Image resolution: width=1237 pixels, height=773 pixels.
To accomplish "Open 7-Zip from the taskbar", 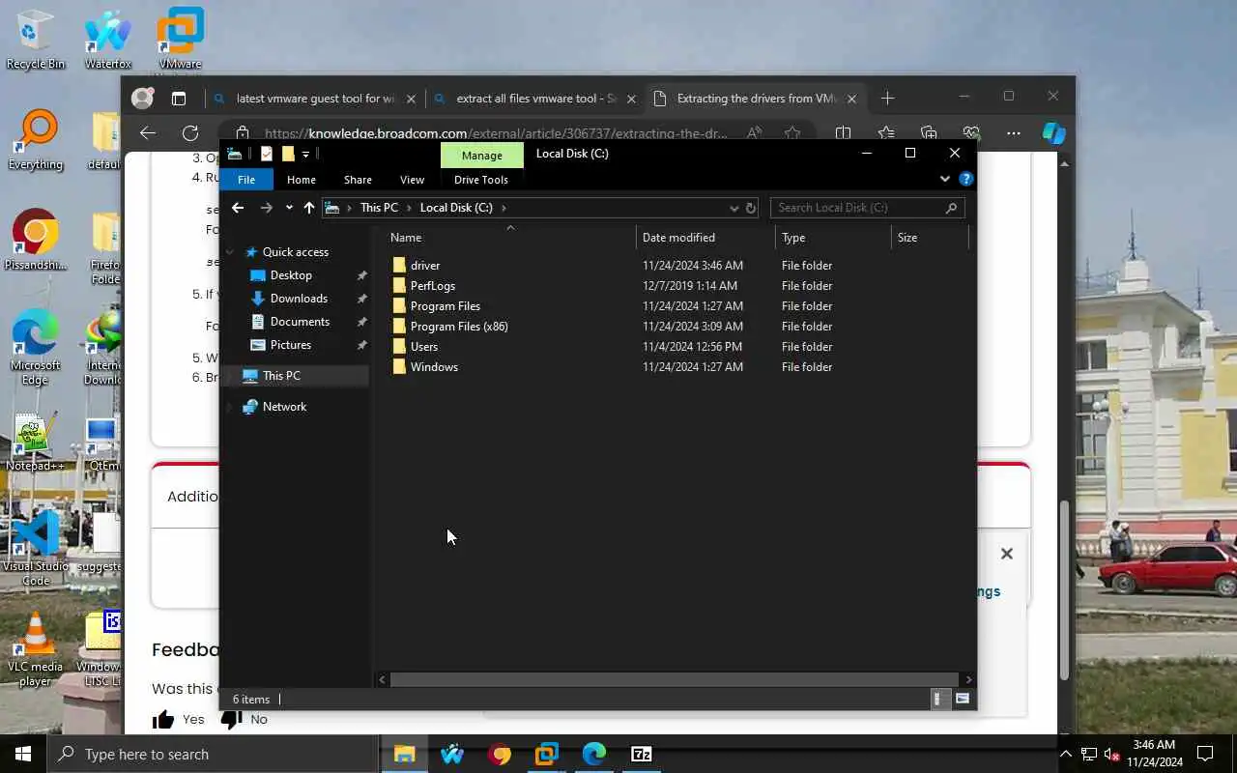I will (x=642, y=755).
